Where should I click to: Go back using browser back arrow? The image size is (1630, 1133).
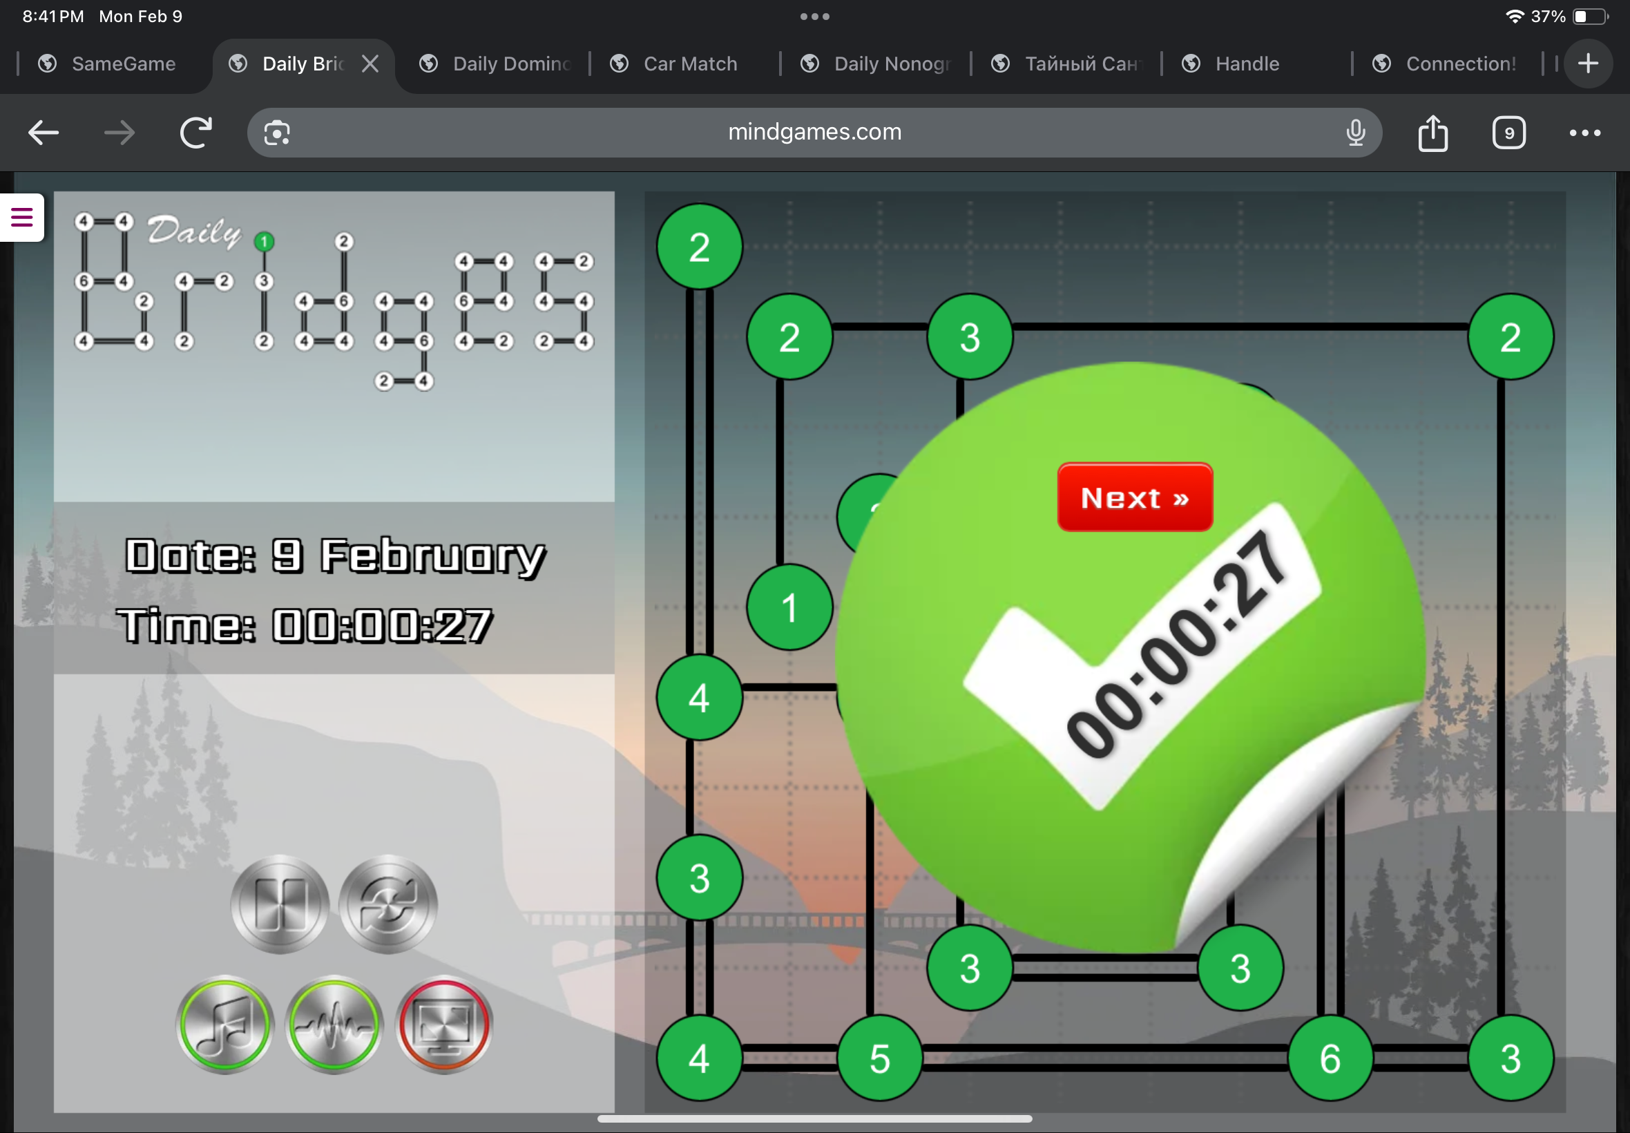[44, 133]
